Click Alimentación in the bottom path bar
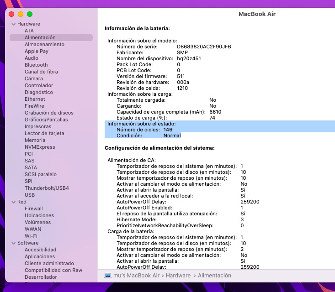This screenshot has height=292, width=335. tap(214, 276)
